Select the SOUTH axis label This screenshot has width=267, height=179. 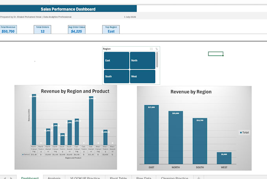click(200, 167)
